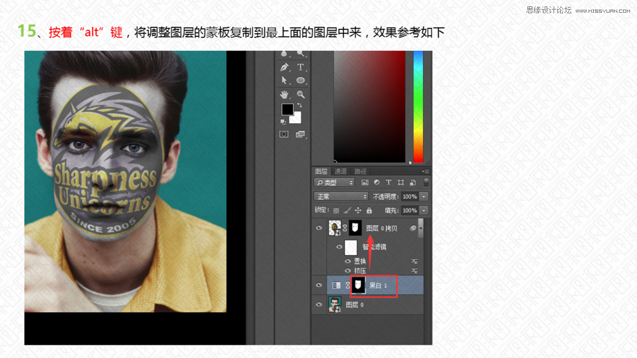Pick a color in the red color field

point(369,107)
